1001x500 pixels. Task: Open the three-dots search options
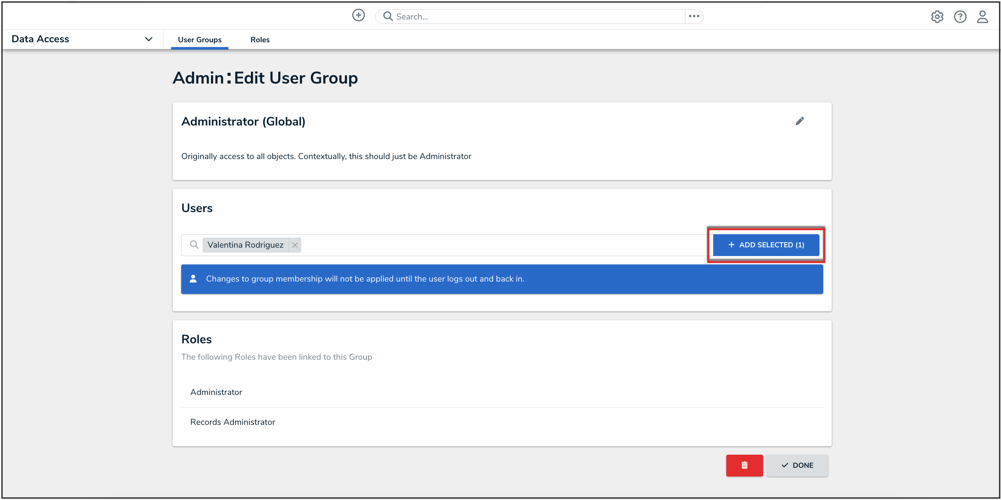694,16
